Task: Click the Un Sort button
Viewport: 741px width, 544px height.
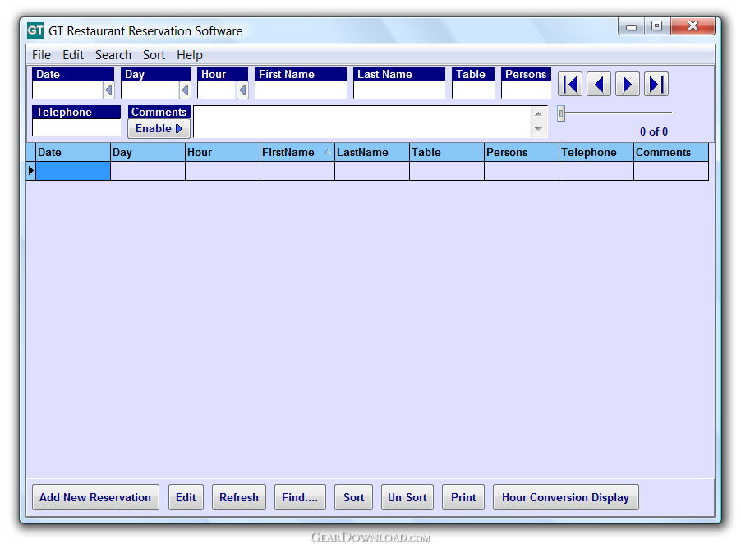Action: click(x=407, y=497)
